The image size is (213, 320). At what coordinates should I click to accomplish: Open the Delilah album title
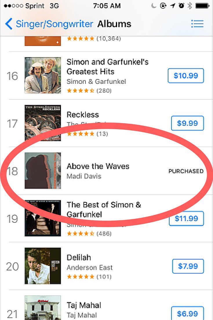coord(79,258)
